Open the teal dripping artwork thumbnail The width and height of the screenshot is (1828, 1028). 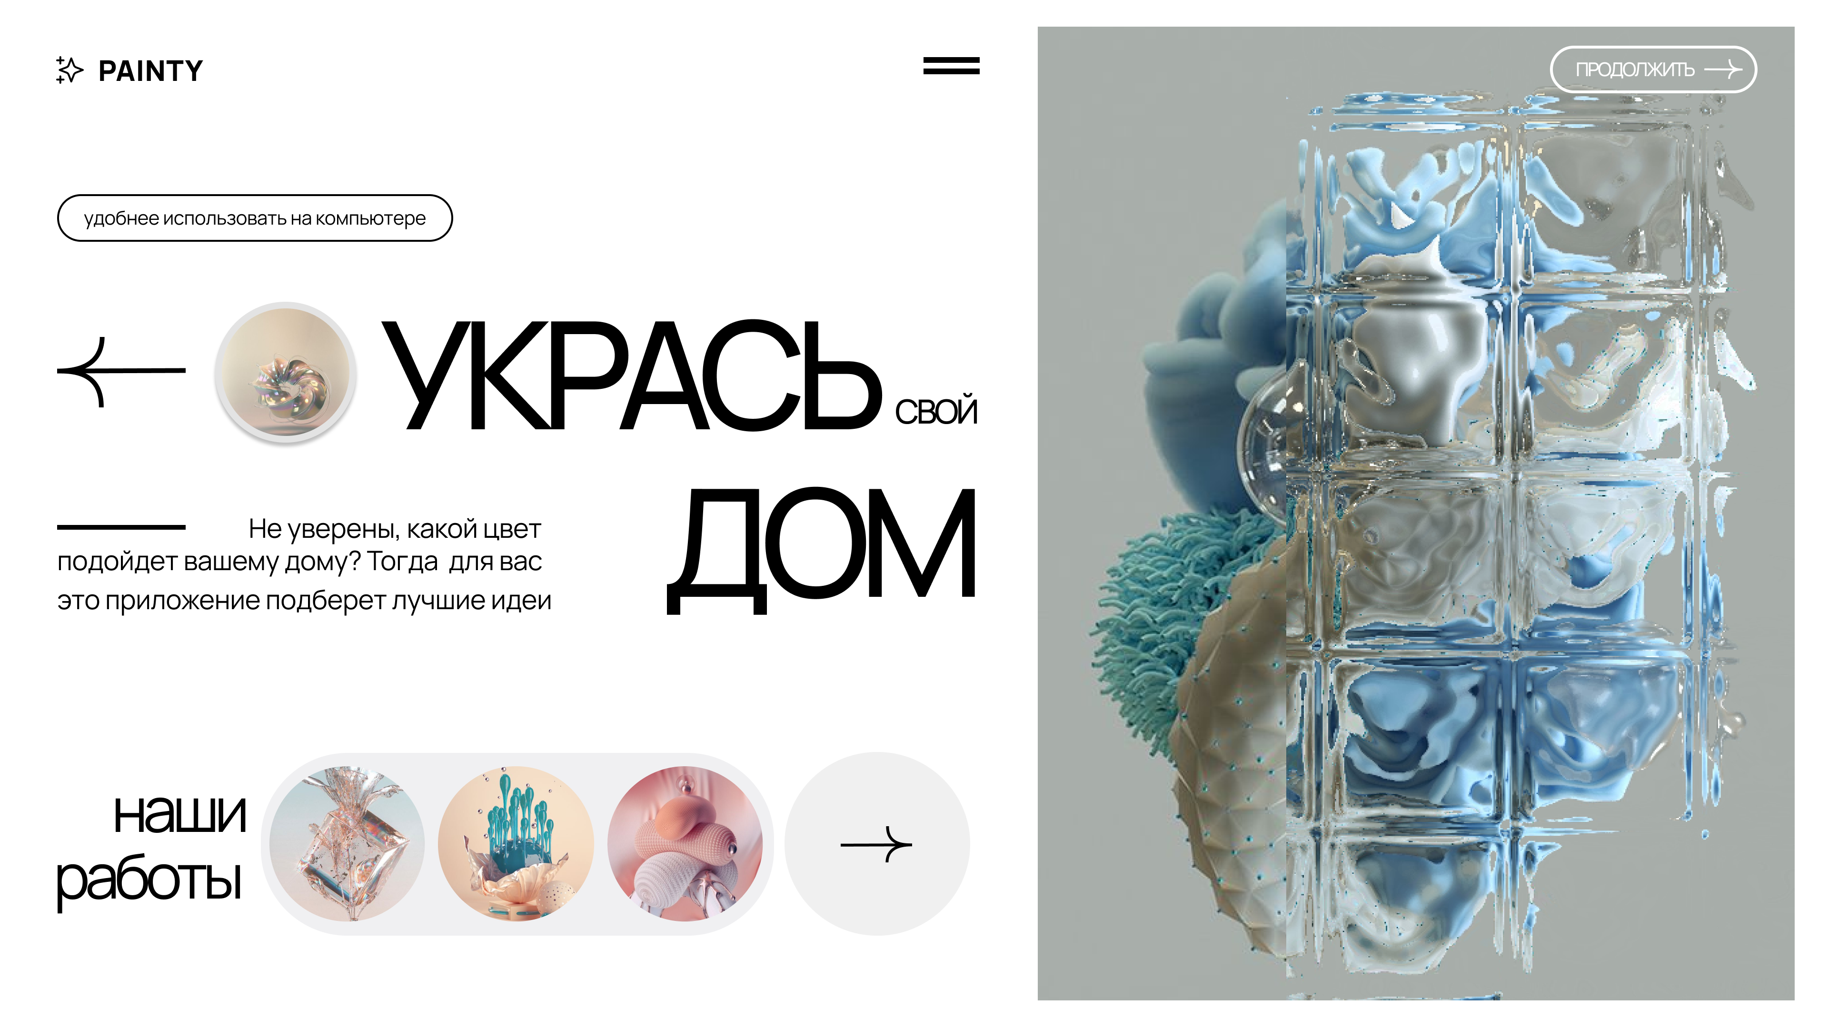click(516, 843)
